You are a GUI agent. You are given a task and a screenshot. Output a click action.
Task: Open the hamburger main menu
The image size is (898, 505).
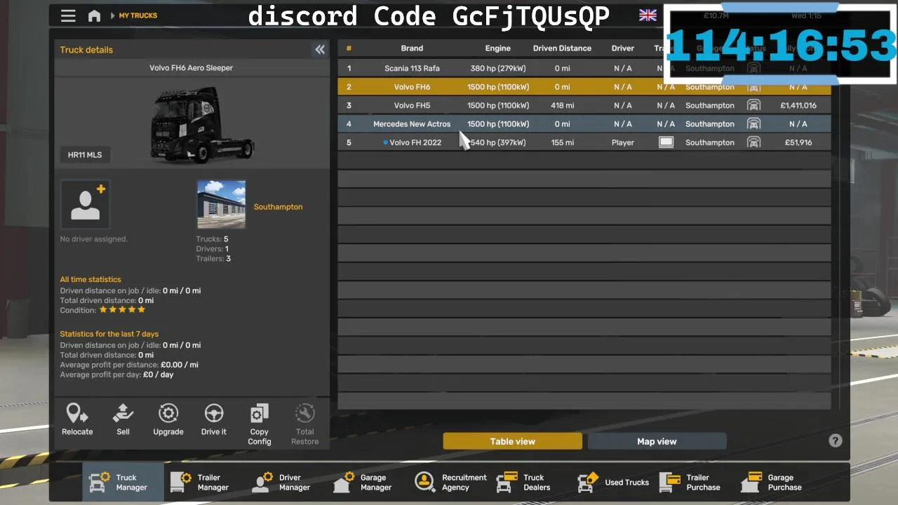coord(68,15)
